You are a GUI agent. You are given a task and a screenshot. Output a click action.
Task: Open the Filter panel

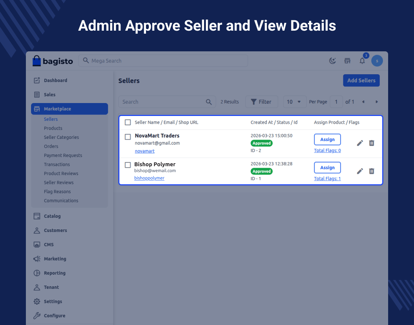point(261,102)
